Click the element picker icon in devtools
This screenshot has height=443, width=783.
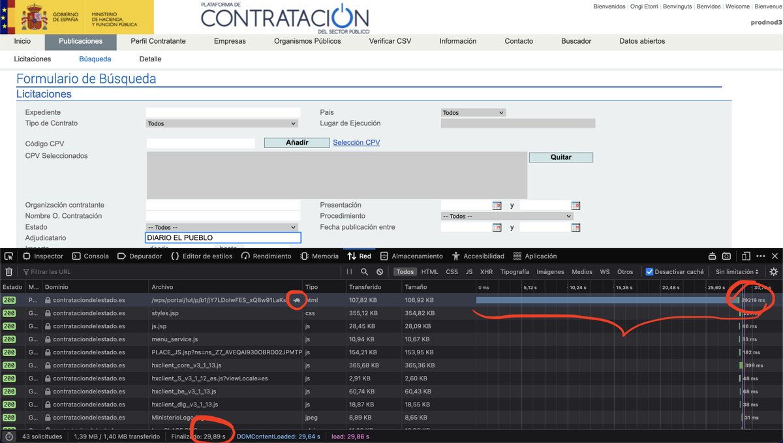pos(10,256)
